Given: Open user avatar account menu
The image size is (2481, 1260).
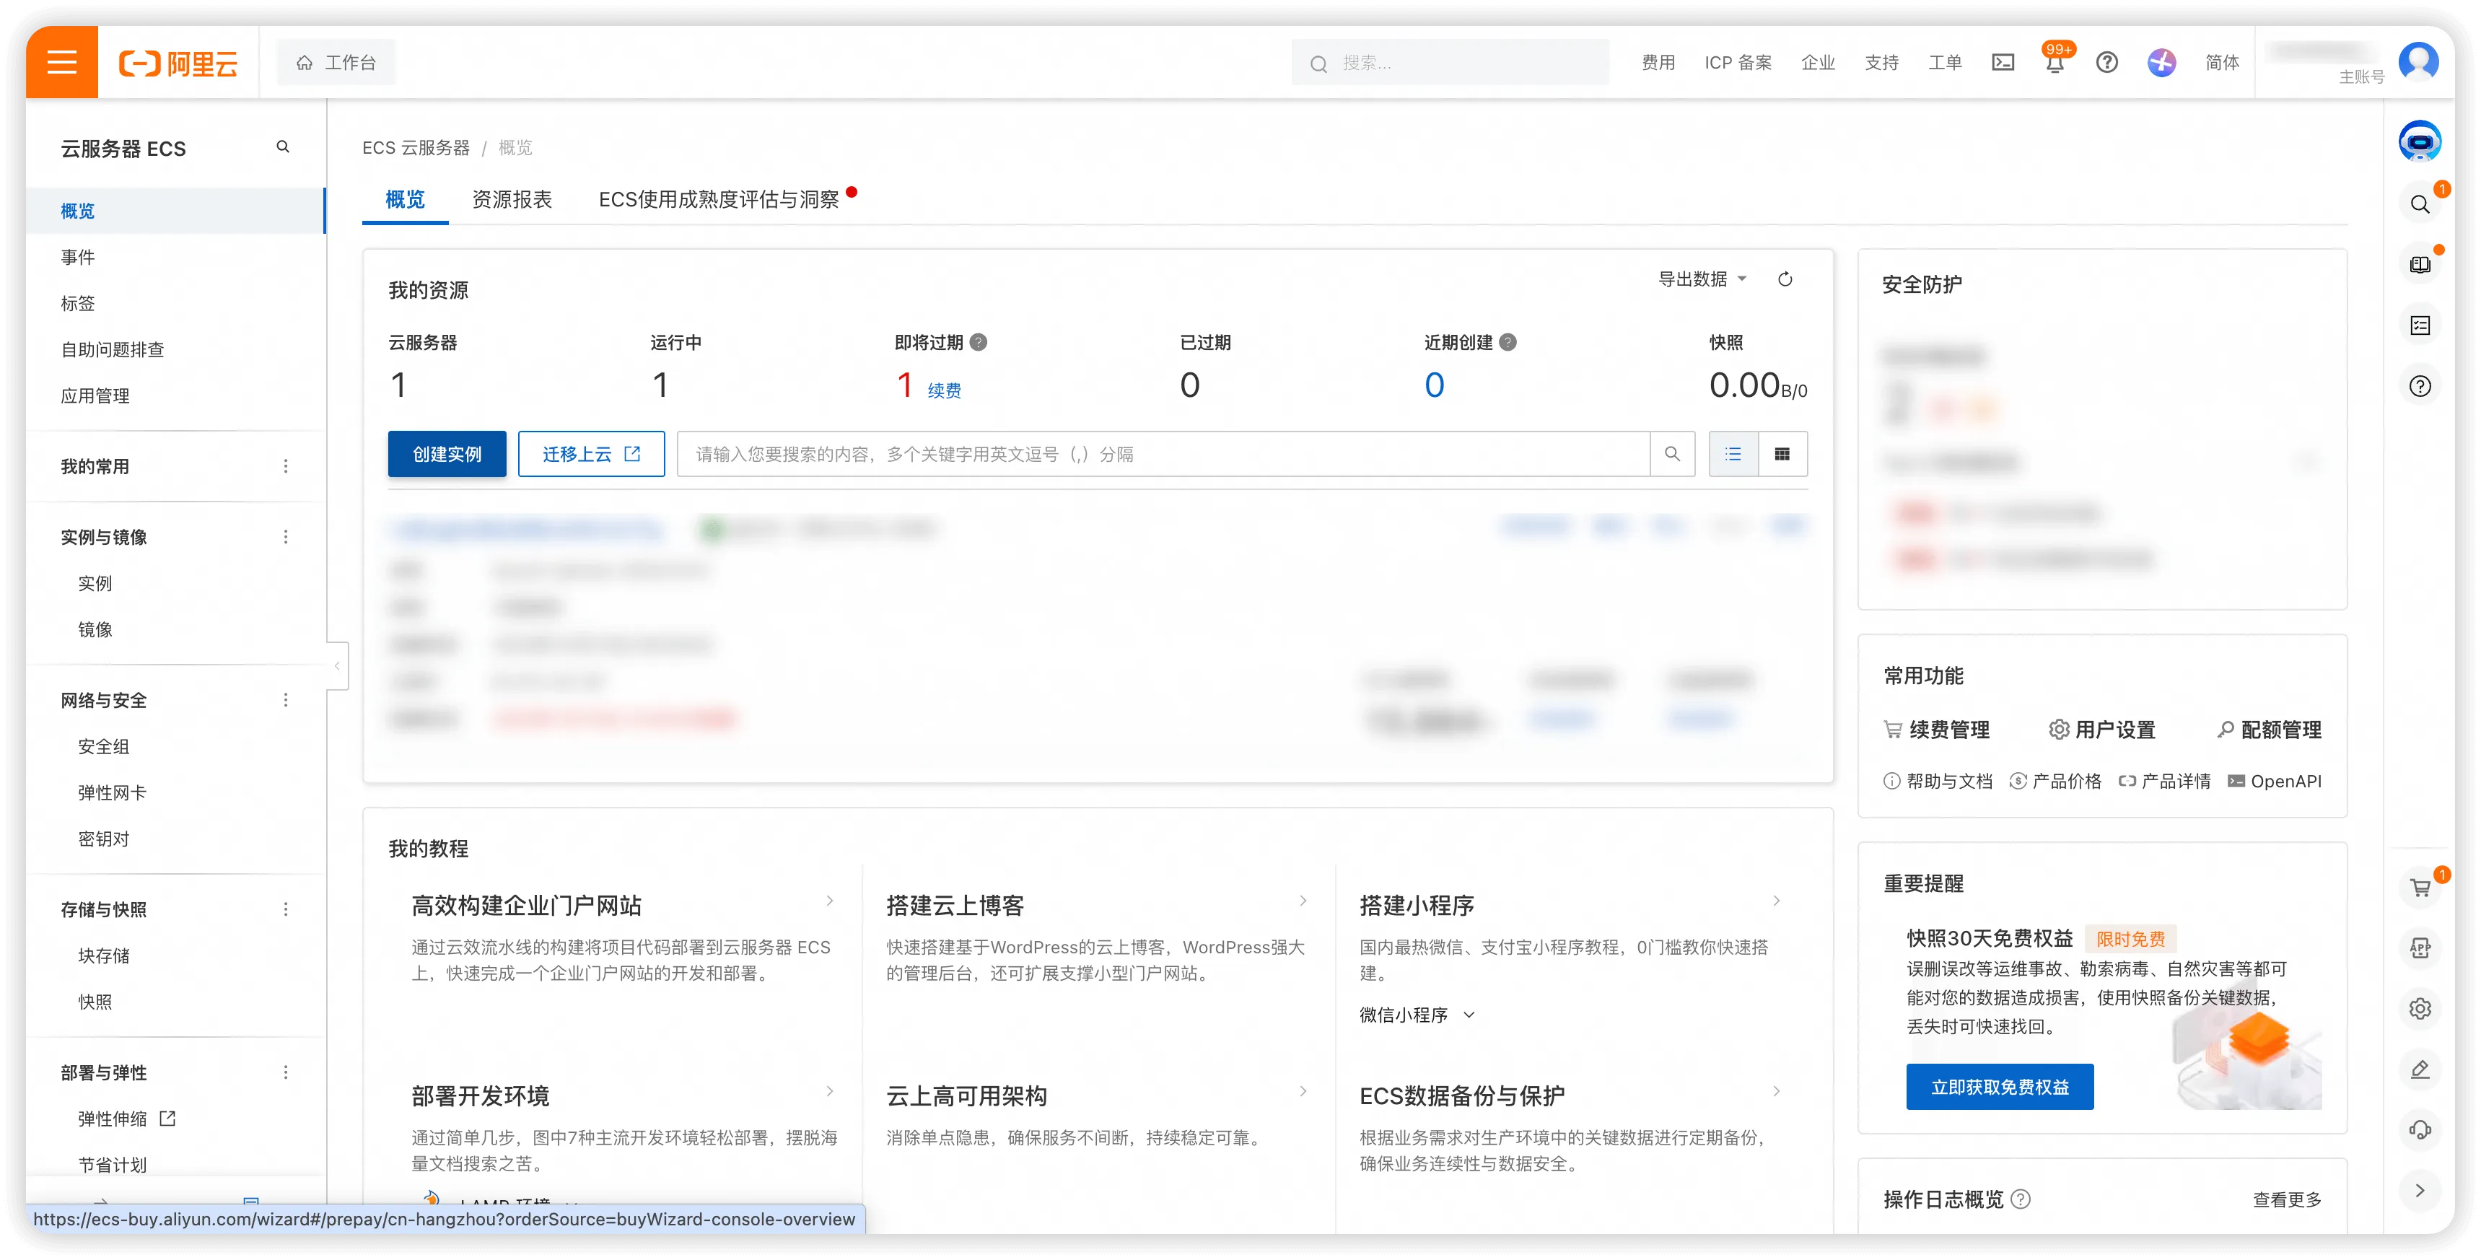Looking at the screenshot, I should click(2418, 63).
